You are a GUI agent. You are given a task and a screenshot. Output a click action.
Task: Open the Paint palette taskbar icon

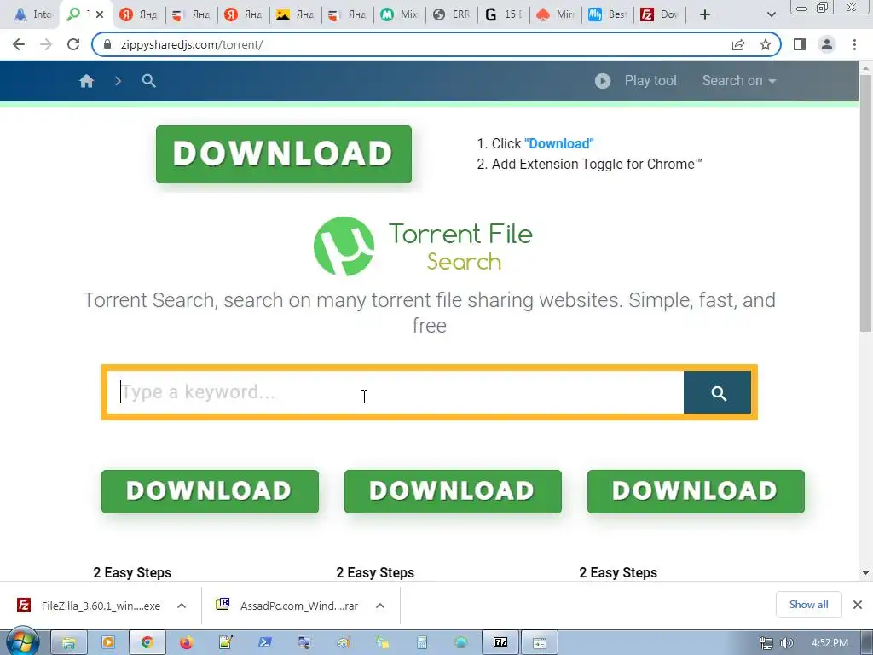344,643
